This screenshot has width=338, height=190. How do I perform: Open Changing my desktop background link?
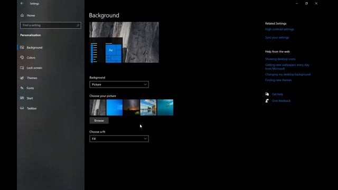tap(288, 74)
